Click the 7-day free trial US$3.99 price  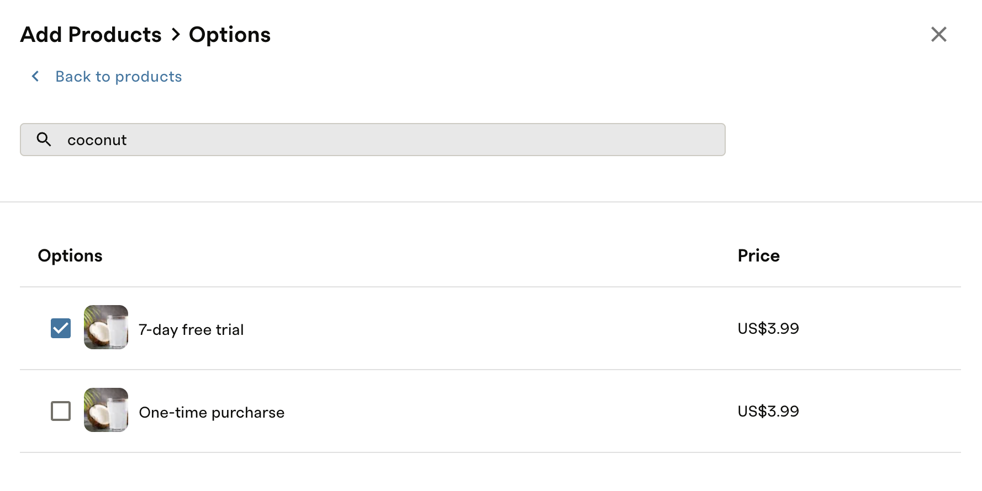768,328
